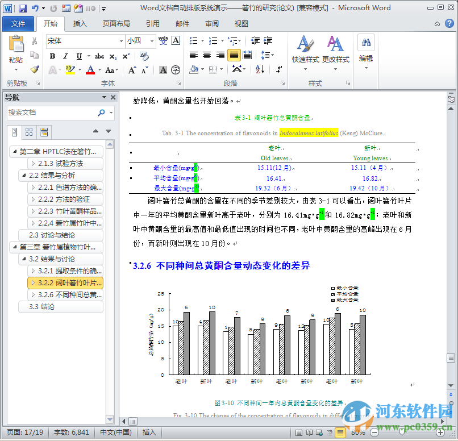458x441 pixels.
Task: Click the Save icon in Quick Access Toolbar
Action: coord(22,7)
